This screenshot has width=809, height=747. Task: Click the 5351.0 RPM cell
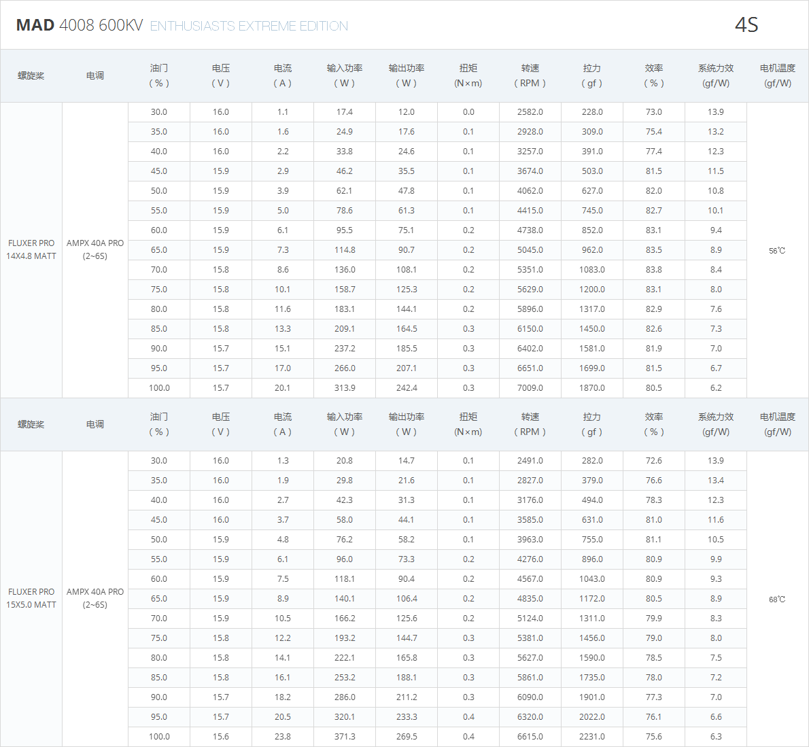pyautogui.click(x=530, y=270)
